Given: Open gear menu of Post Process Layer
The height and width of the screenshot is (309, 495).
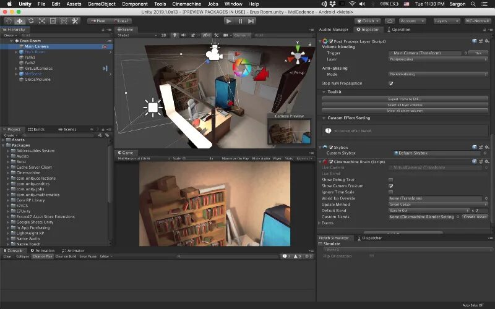Looking at the screenshot, I should point(487,41).
